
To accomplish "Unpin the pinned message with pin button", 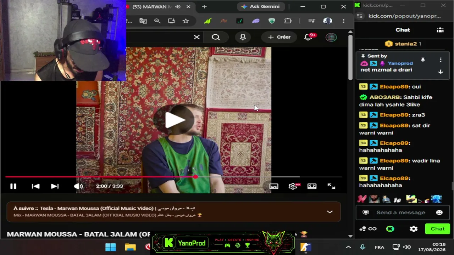I will point(423,60).
